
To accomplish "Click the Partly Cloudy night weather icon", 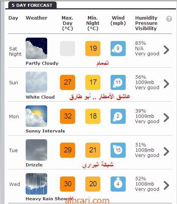I will click(36, 48).
